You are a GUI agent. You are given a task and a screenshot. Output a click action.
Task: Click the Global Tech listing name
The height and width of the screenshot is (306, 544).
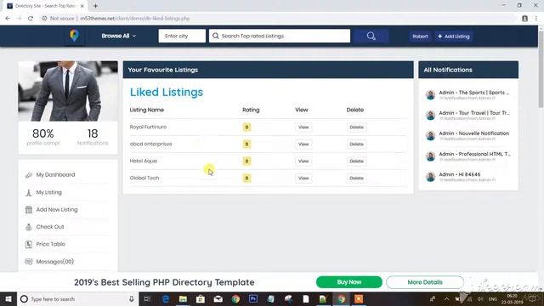pos(144,178)
